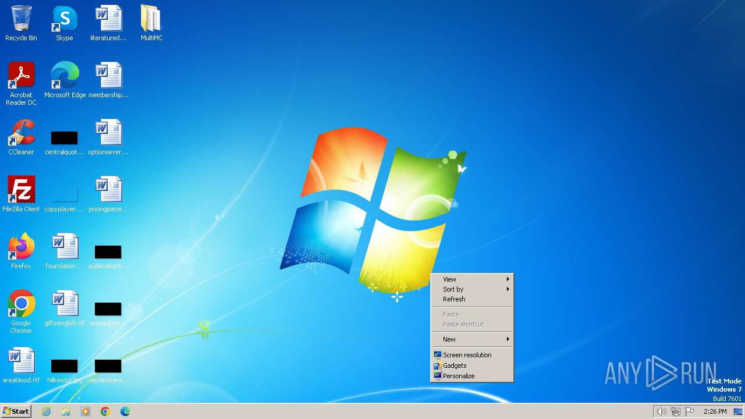
Task: Launch Edge from the taskbar
Action: 125,411
